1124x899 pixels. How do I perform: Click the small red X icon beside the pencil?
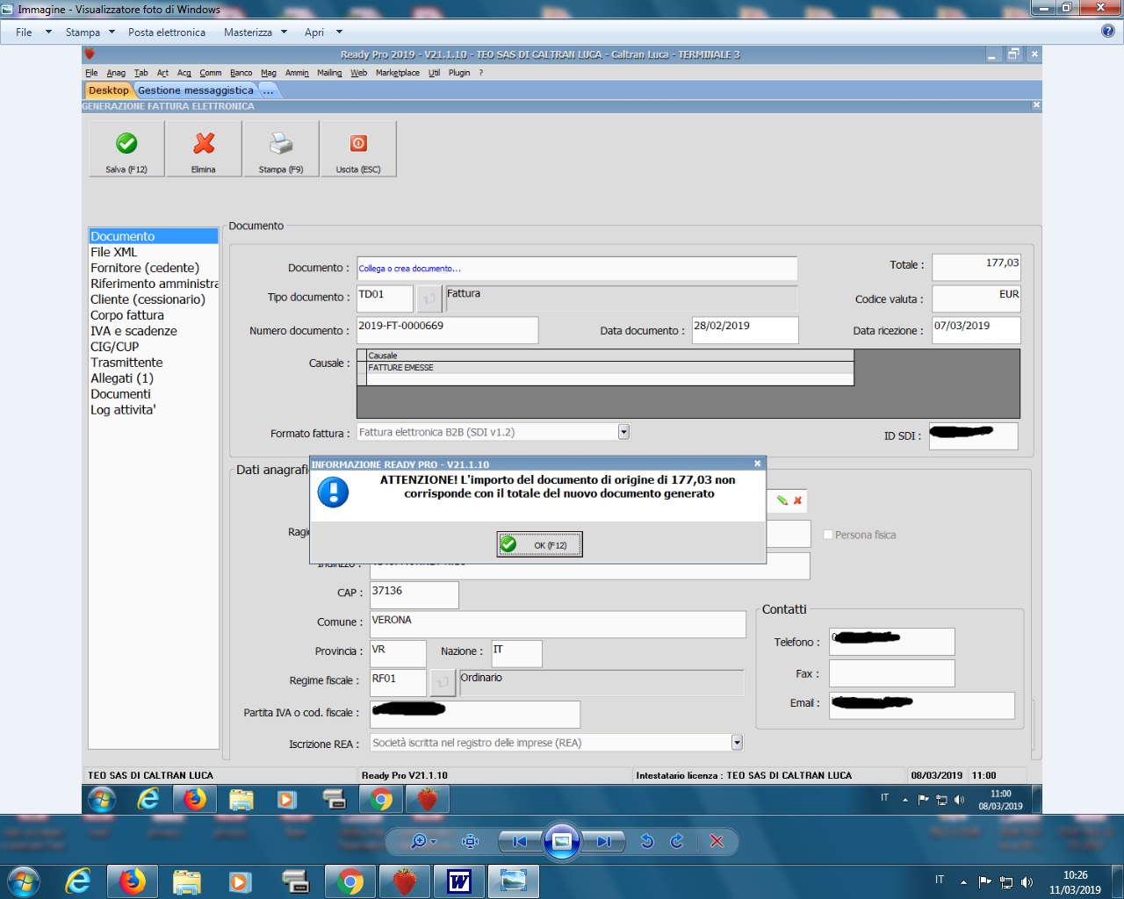(797, 500)
